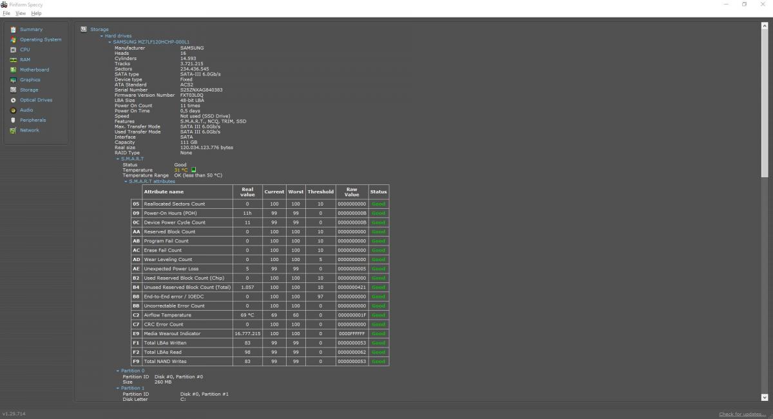Click the version number v1.29.714
The height and width of the screenshot is (419, 773).
(14, 414)
